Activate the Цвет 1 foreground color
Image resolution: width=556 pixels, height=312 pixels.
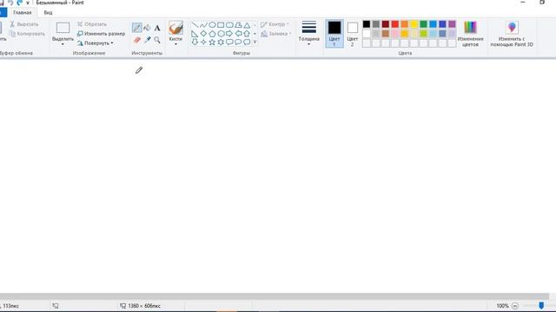pos(334,34)
